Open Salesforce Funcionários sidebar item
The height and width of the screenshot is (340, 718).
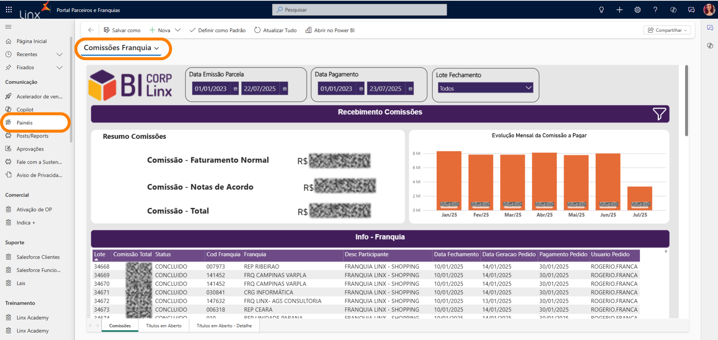click(34, 270)
